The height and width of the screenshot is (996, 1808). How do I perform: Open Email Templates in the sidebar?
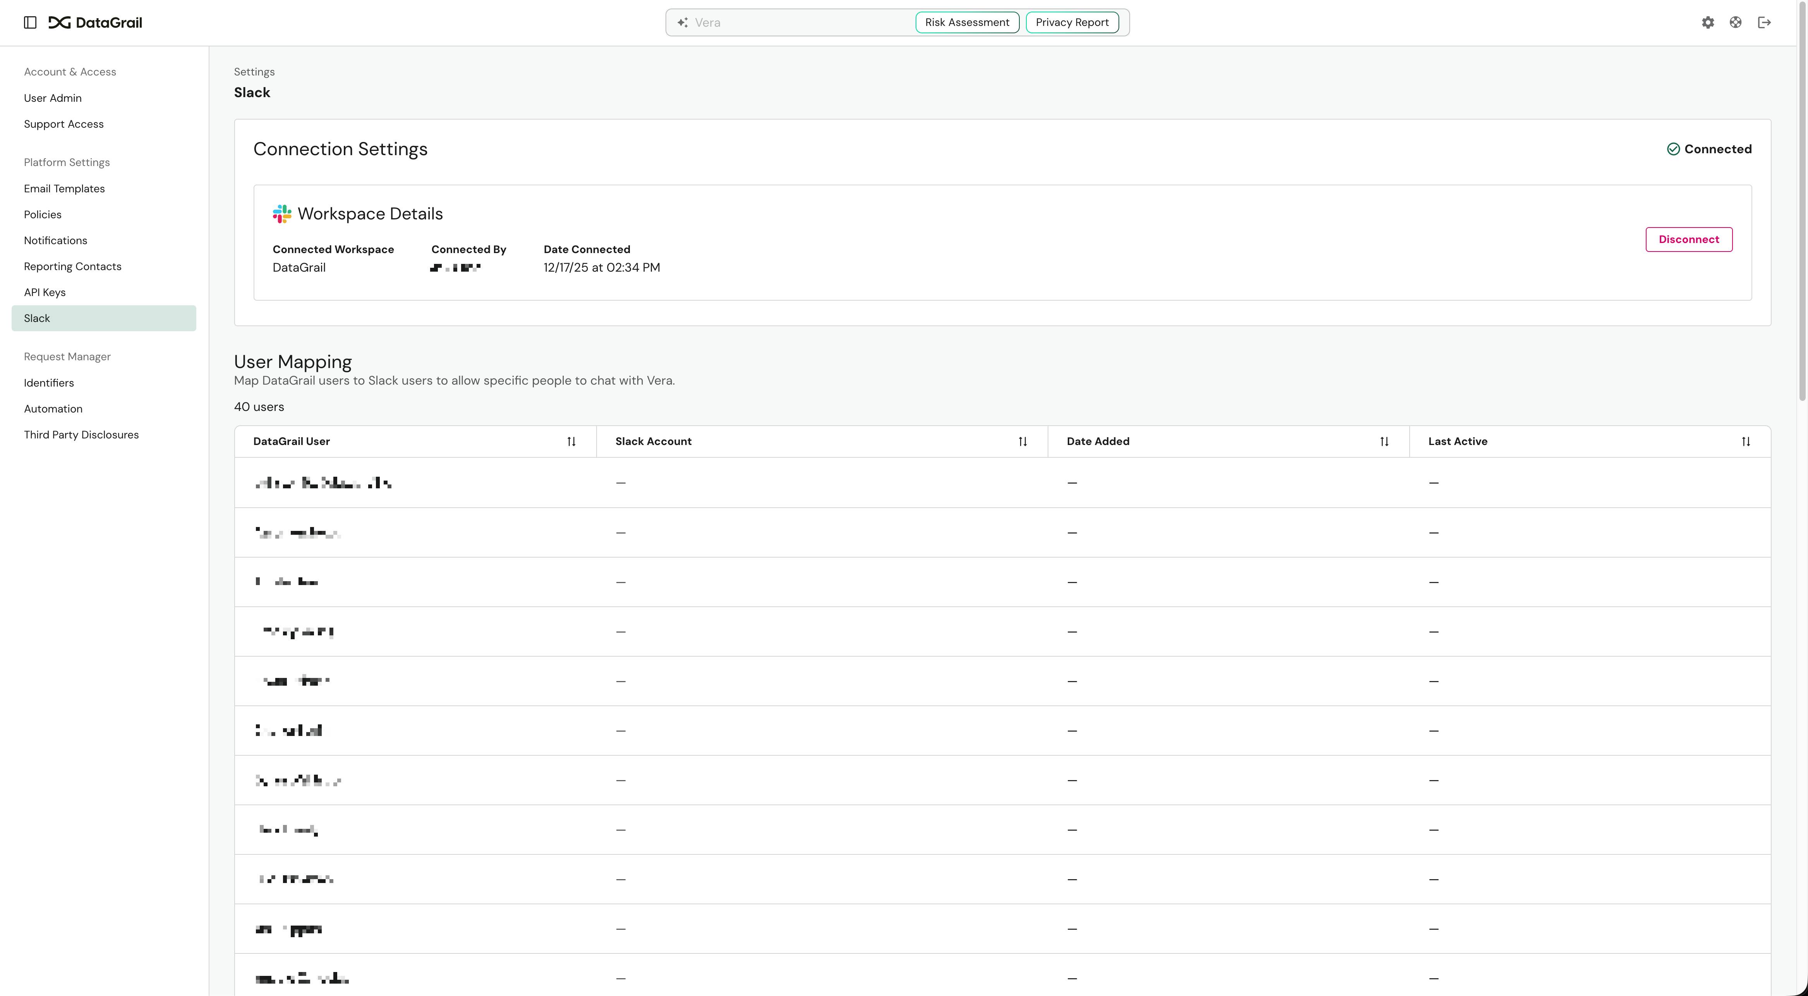pos(64,189)
